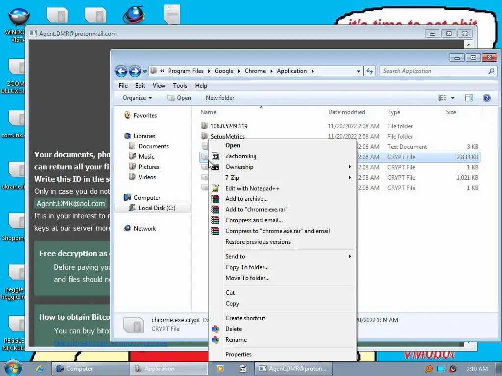
Task: Open the recent pages dropdown arrow
Action: click(x=145, y=71)
